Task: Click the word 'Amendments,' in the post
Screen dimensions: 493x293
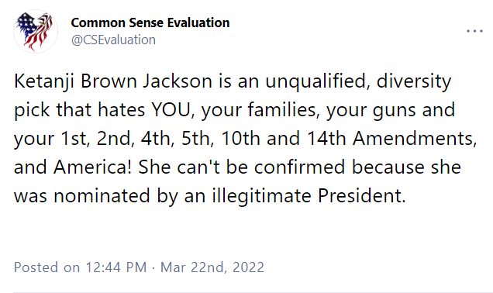Action: (415, 138)
